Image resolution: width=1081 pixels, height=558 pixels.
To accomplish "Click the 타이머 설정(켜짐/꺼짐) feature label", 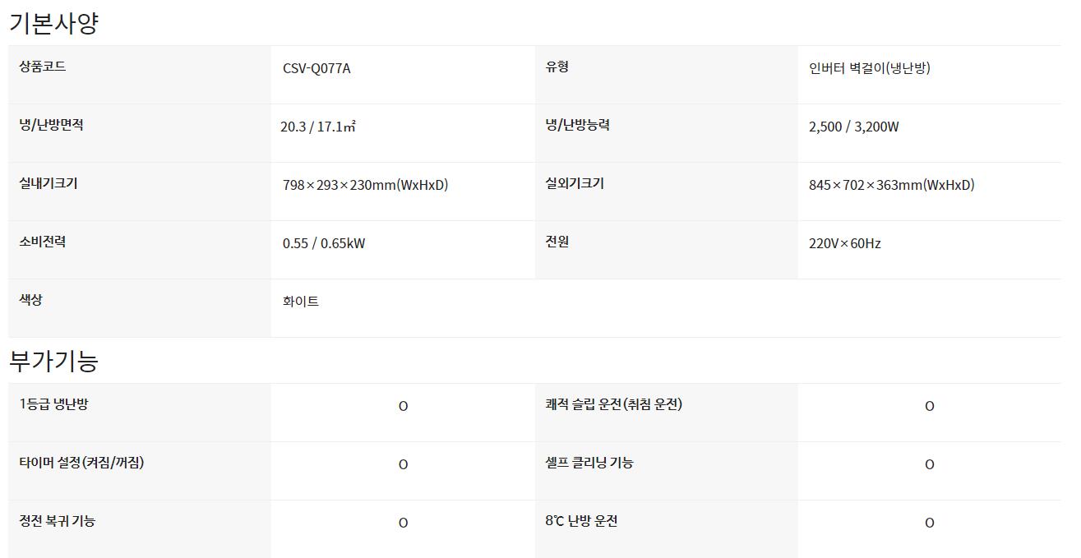I will [81, 463].
